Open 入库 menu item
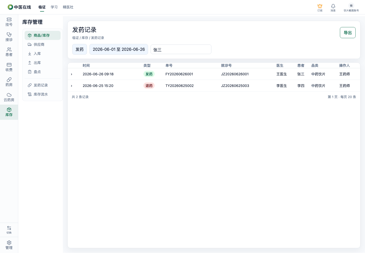Image resolution: width=365 pixels, height=253 pixels. point(43,54)
